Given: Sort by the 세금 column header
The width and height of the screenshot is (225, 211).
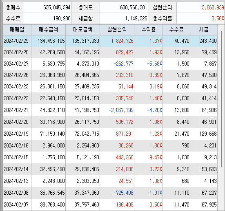Looking at the screenshot, I should tap(204, 30).
